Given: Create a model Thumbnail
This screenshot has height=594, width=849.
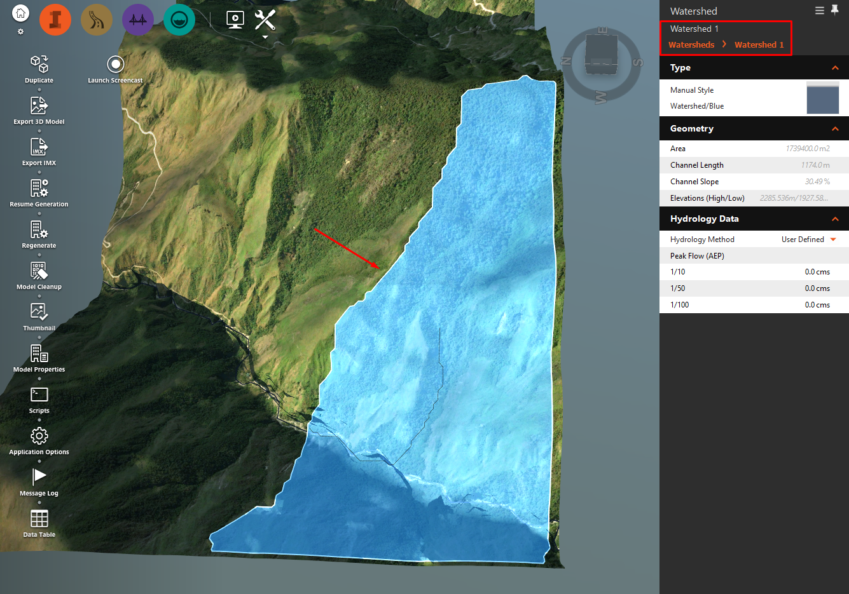Looking at the screenshot, I should (39, 316).
